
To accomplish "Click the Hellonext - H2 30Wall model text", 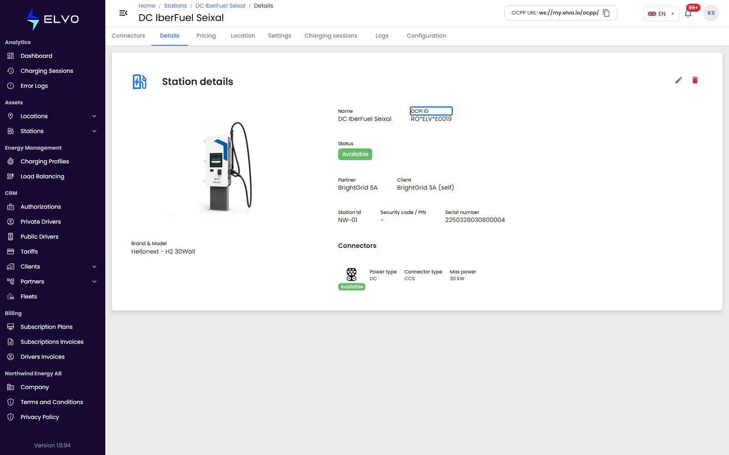I will click(x=163, y=252).
